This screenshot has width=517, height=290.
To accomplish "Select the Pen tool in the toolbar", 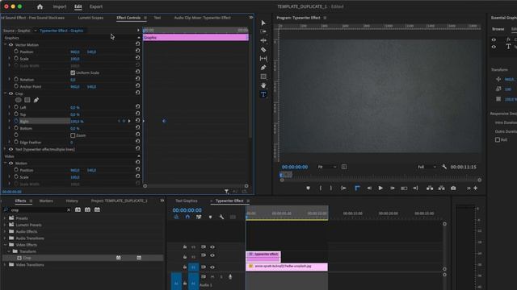I will [263, 68].
